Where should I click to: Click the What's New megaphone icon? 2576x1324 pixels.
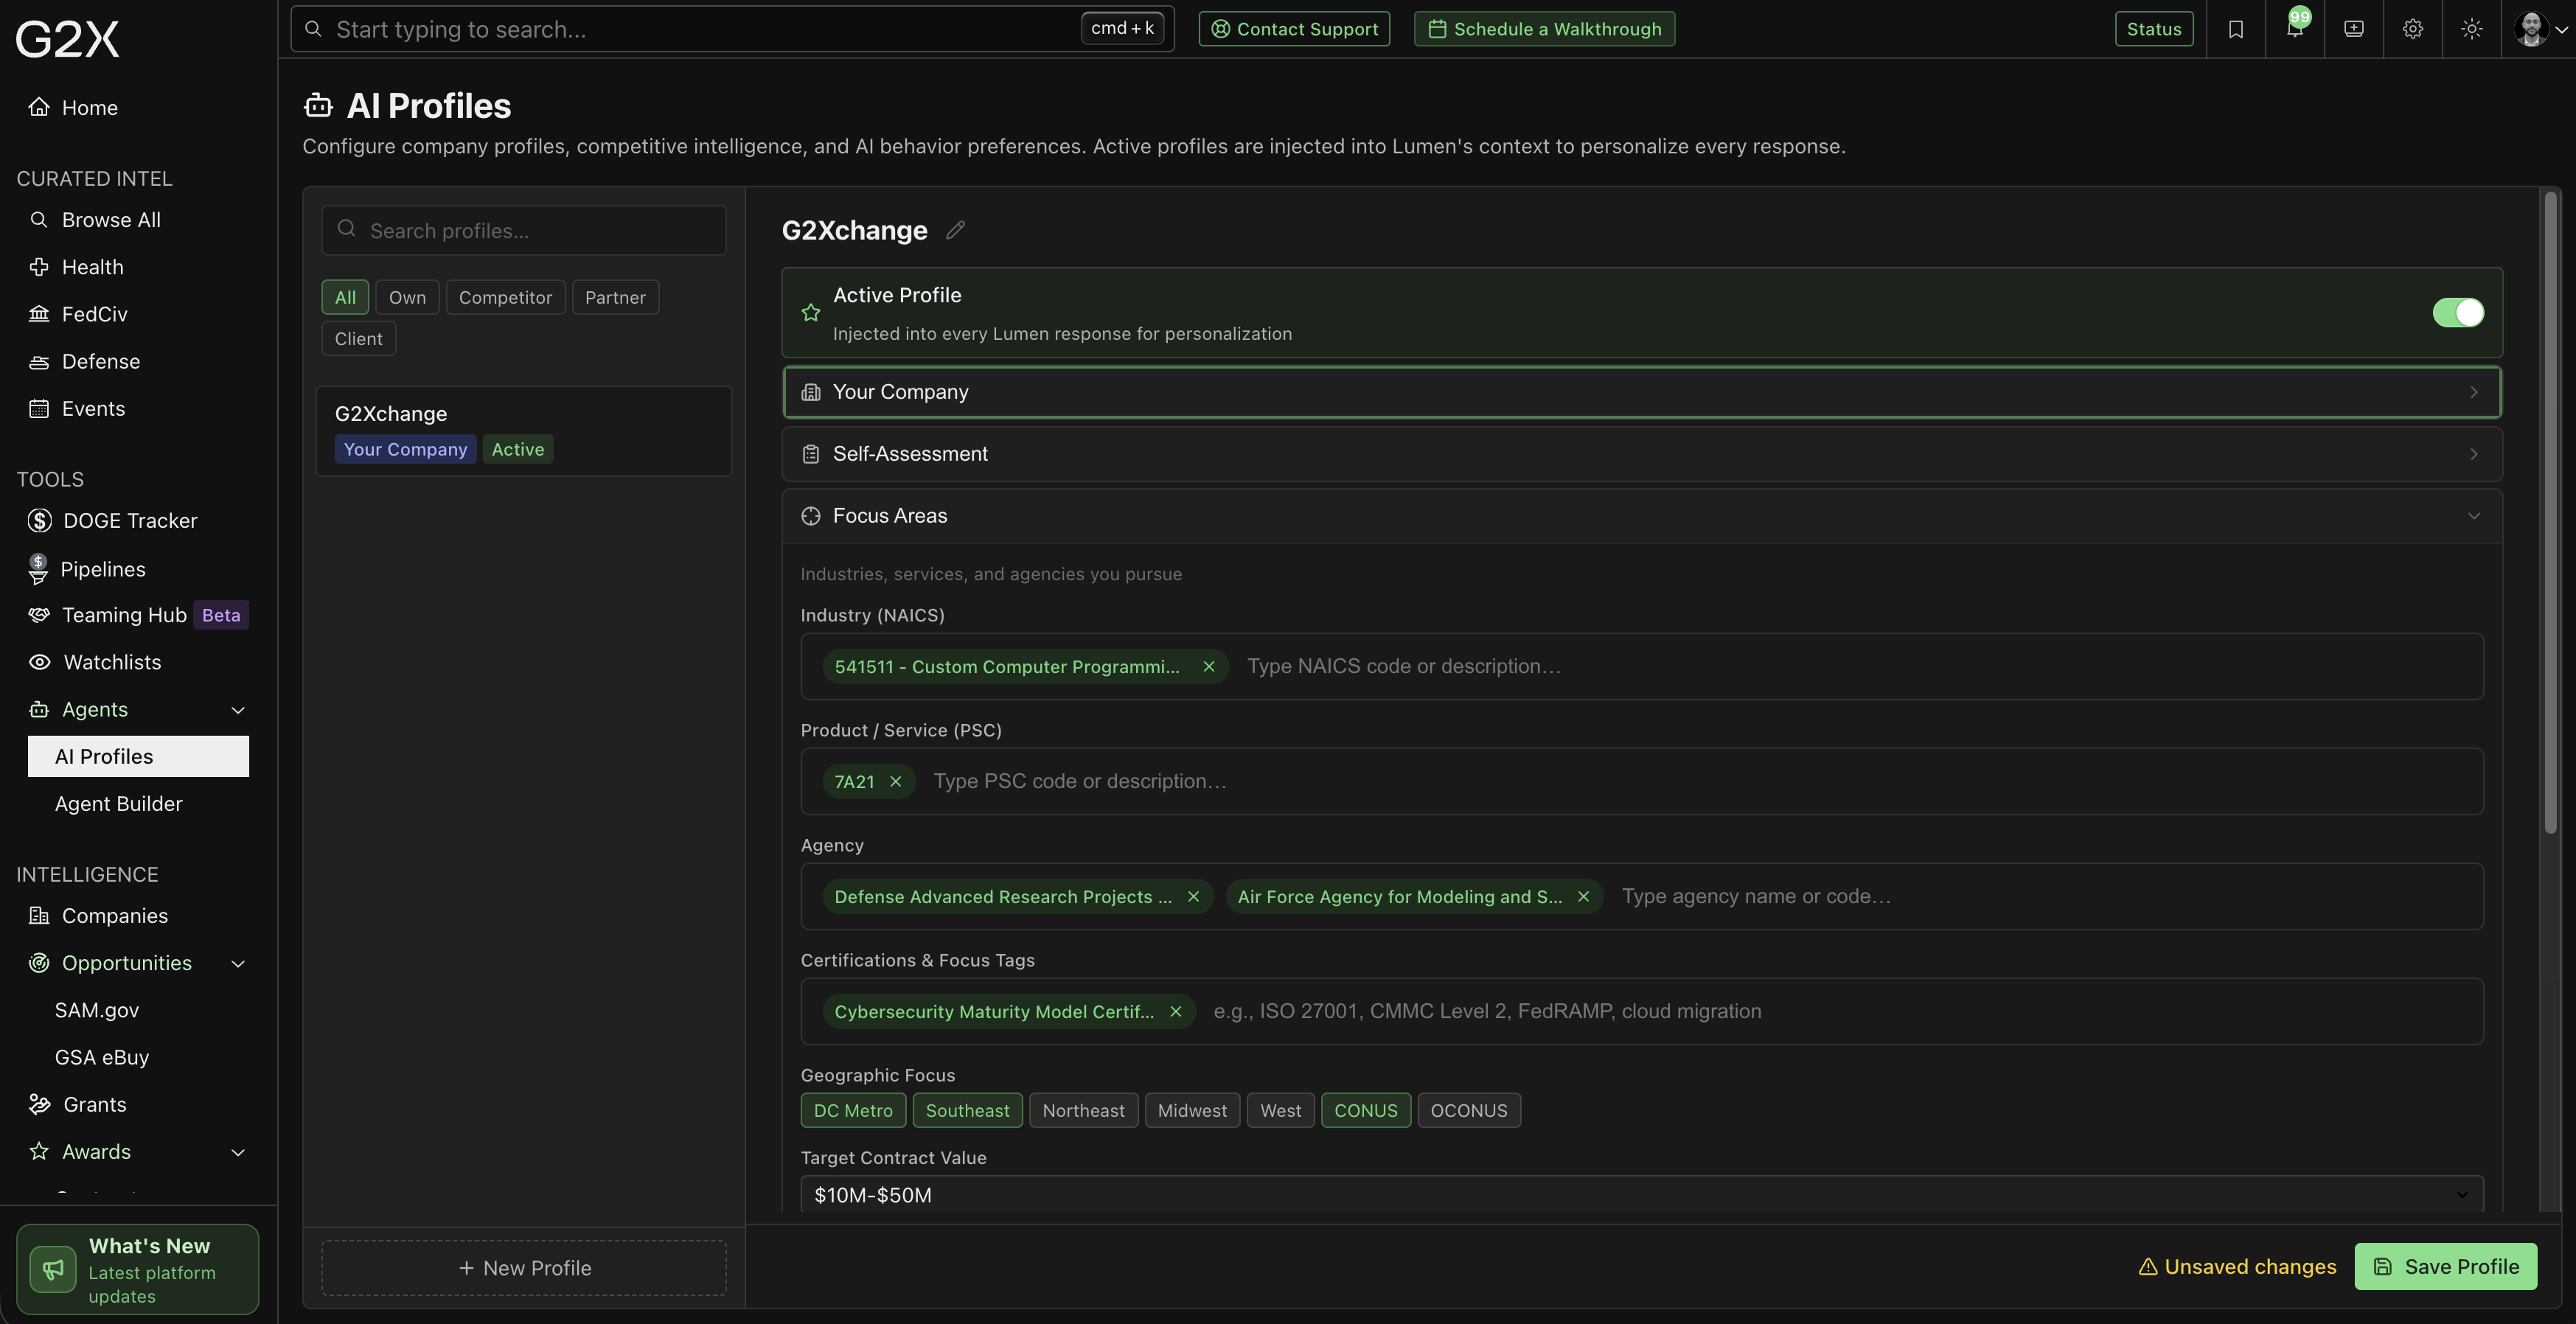click(53, 1269)
